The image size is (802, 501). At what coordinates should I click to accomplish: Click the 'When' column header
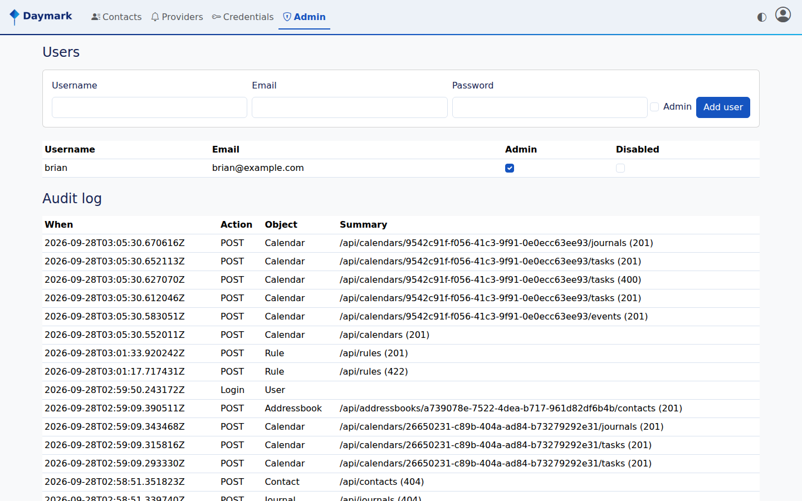[x=58, y=225]
